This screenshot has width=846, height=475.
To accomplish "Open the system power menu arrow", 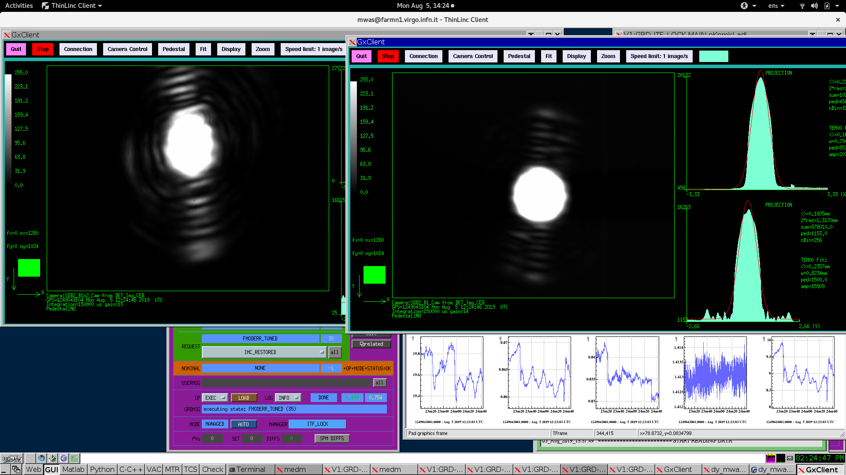I will (837, 6).
